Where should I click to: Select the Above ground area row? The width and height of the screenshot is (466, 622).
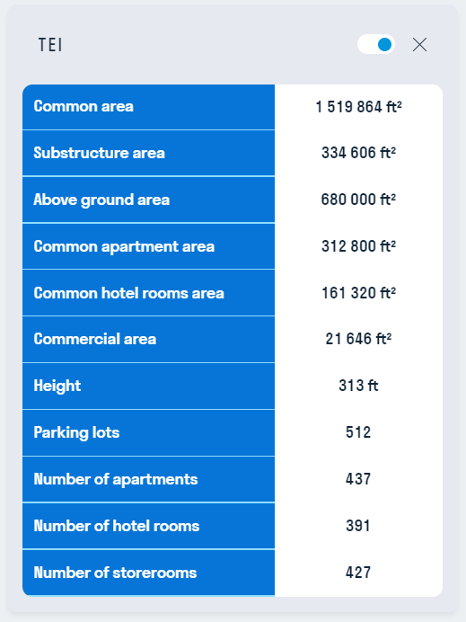tap(233, 200)
